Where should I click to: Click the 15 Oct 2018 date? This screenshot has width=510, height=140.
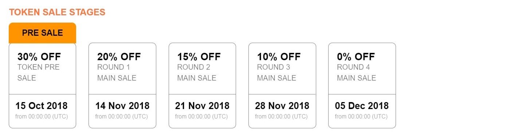(x=42, y=106)
